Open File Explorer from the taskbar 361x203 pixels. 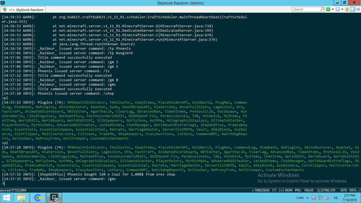pos(21,198)
